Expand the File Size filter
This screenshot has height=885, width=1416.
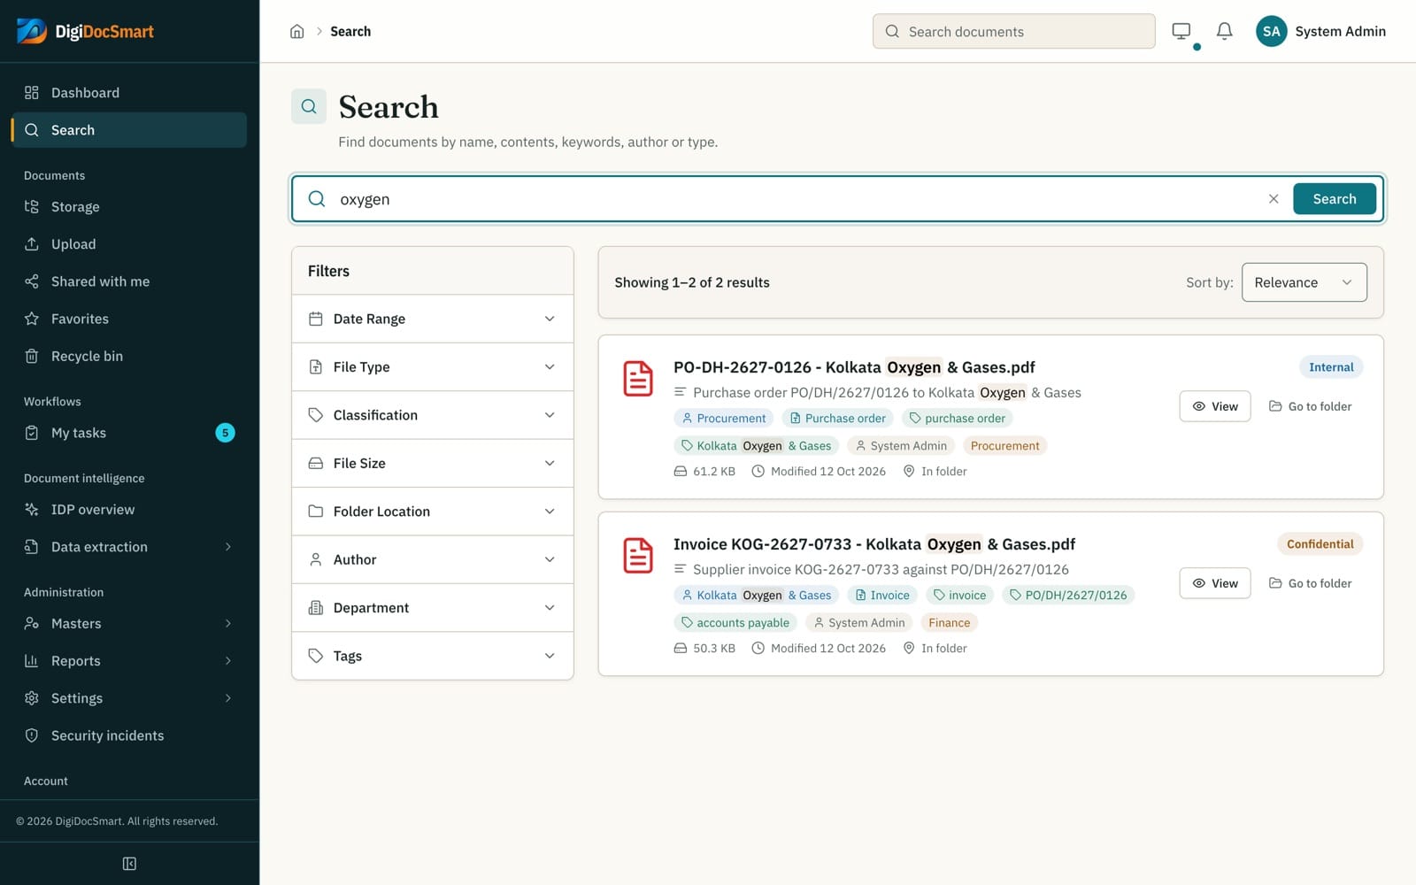[432, 463]
